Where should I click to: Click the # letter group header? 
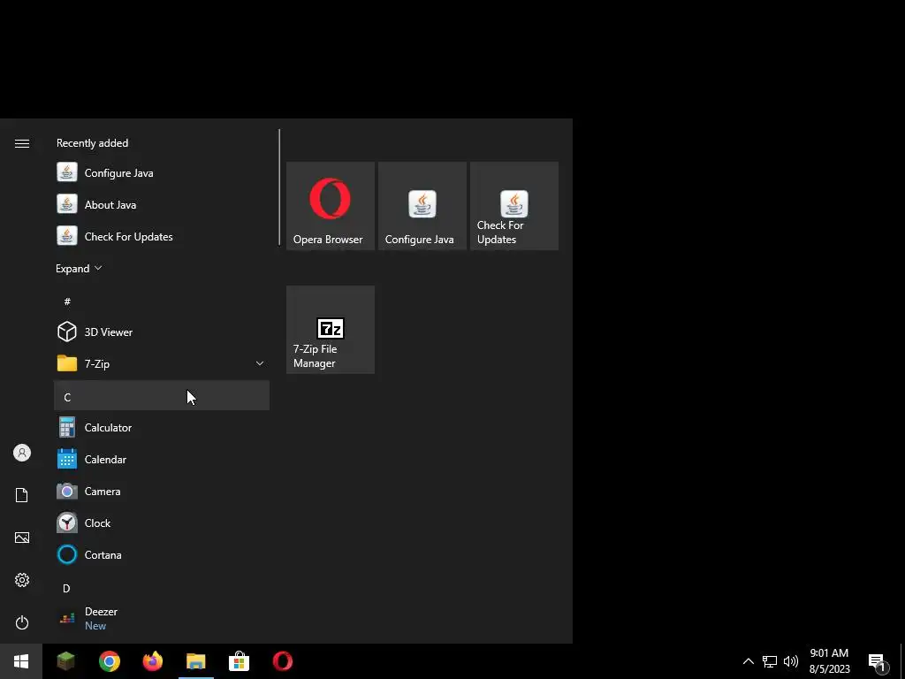[x=162, y=301]
